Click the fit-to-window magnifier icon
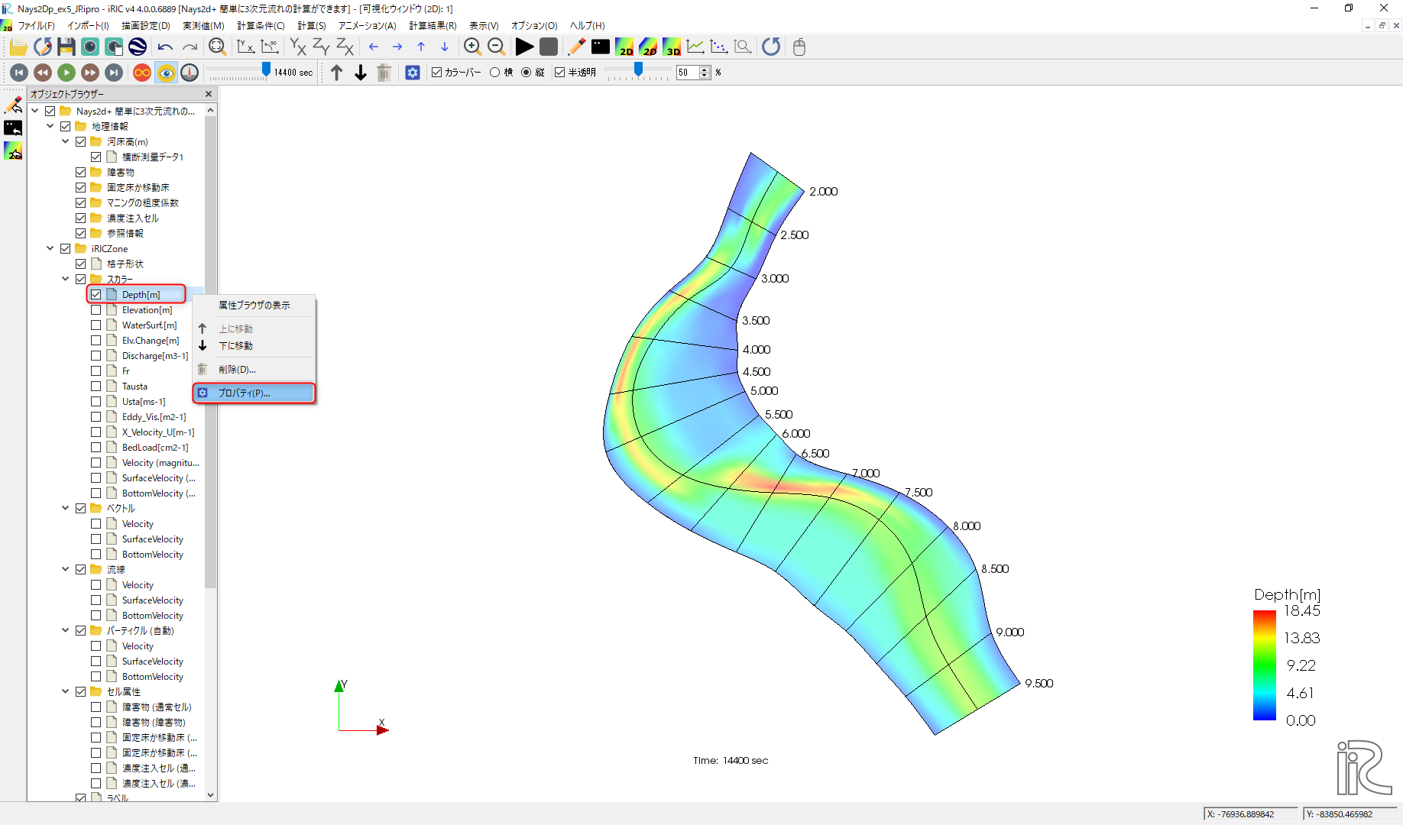Screen dimensions: 1403x825 (217, 47)
